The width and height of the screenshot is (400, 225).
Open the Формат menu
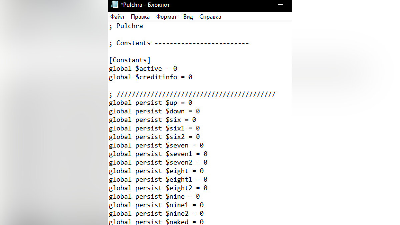(166, 17)
